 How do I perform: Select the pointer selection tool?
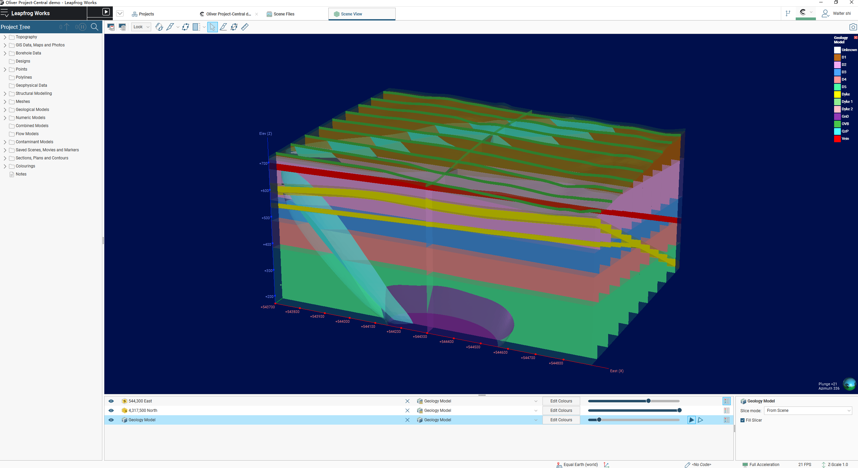212,27
